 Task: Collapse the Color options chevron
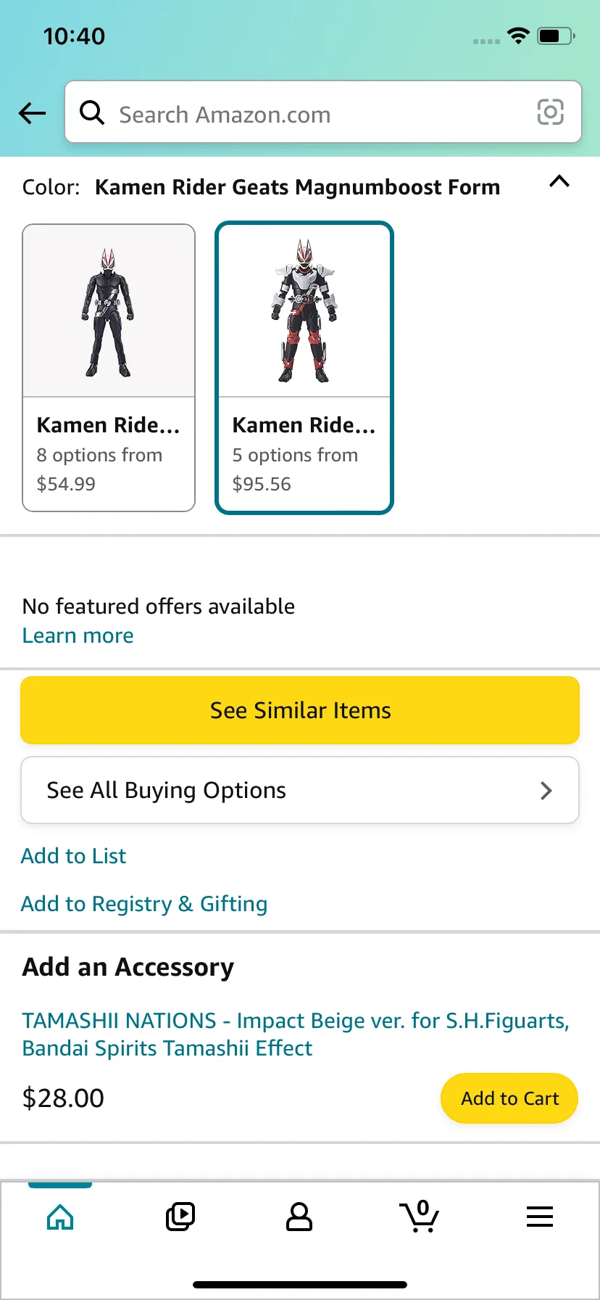(x=559, y=182)
